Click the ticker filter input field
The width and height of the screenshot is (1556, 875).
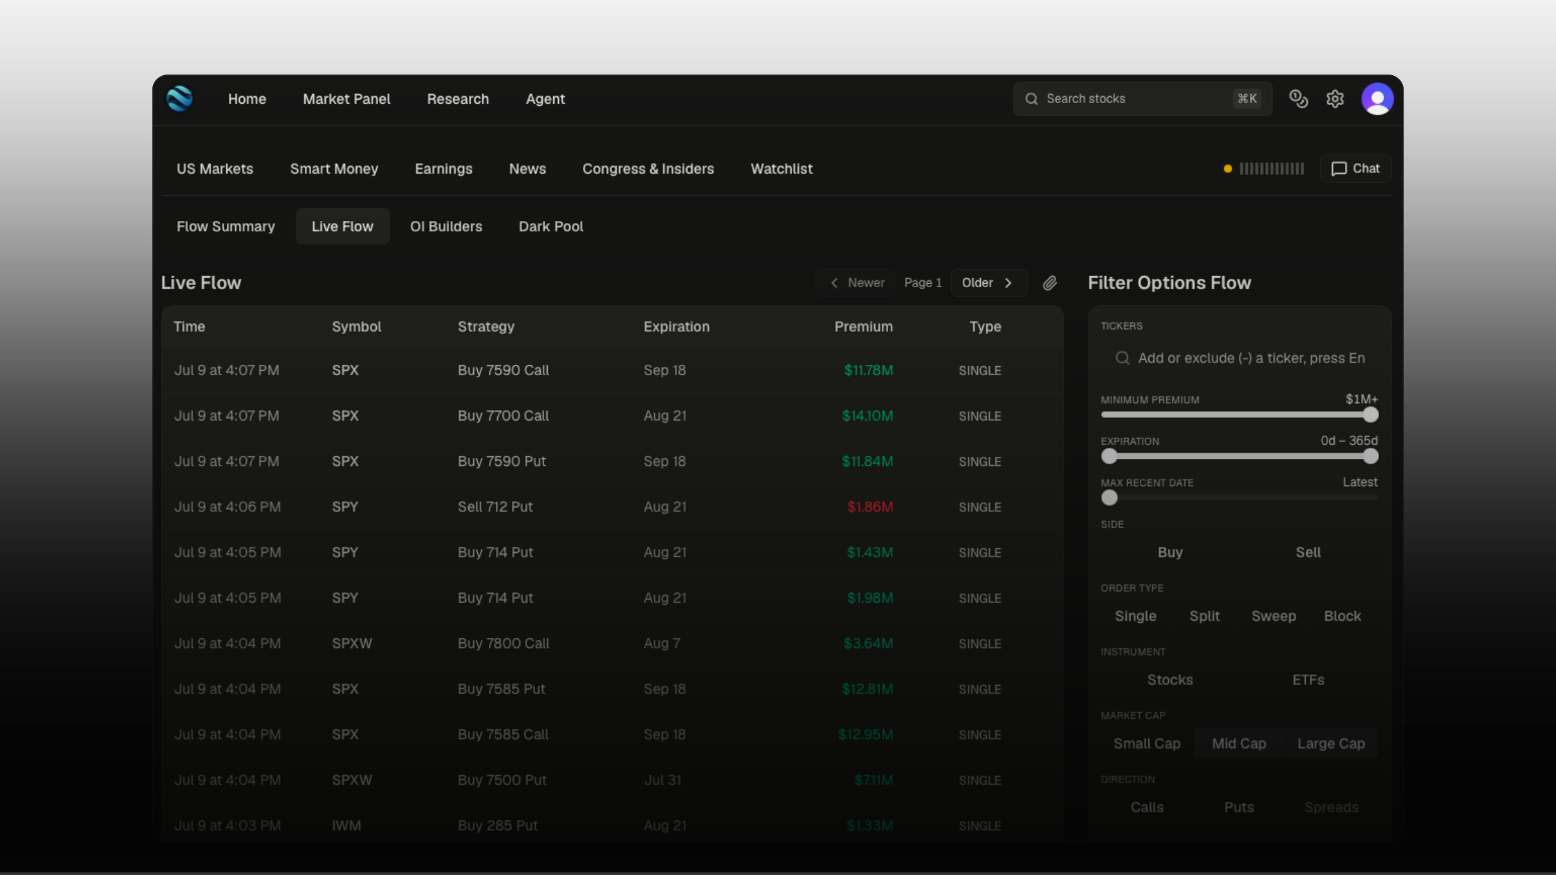[1240, 358]
